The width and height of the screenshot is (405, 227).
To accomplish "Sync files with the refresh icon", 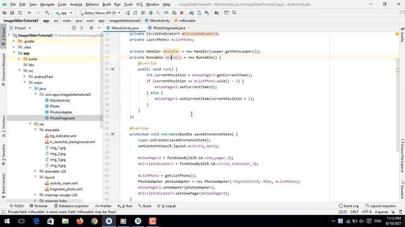I will click(20, 13).
